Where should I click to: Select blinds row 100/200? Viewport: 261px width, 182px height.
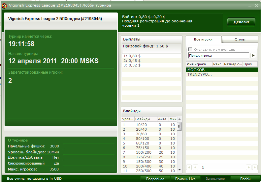click(x=149, y=152)
